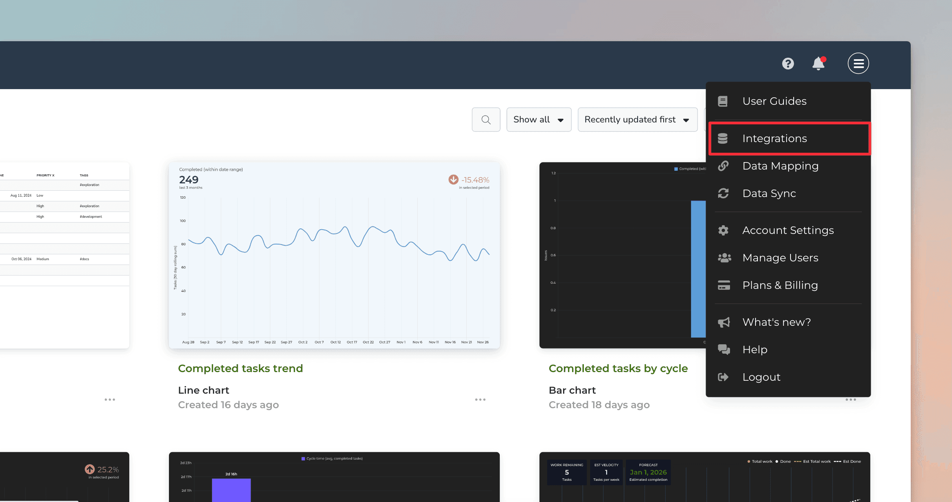Open the notifications bell
The image size is (952, 502).
(x=818, y=64)
